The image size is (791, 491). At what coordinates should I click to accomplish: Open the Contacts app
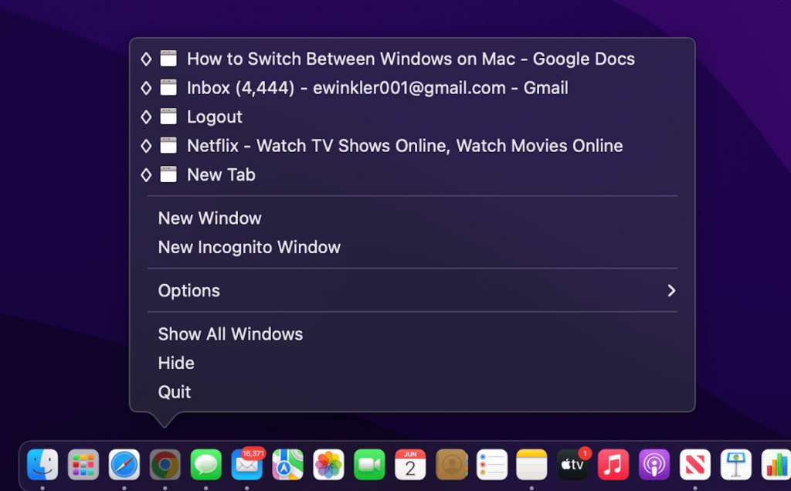[x=451, y=464]
